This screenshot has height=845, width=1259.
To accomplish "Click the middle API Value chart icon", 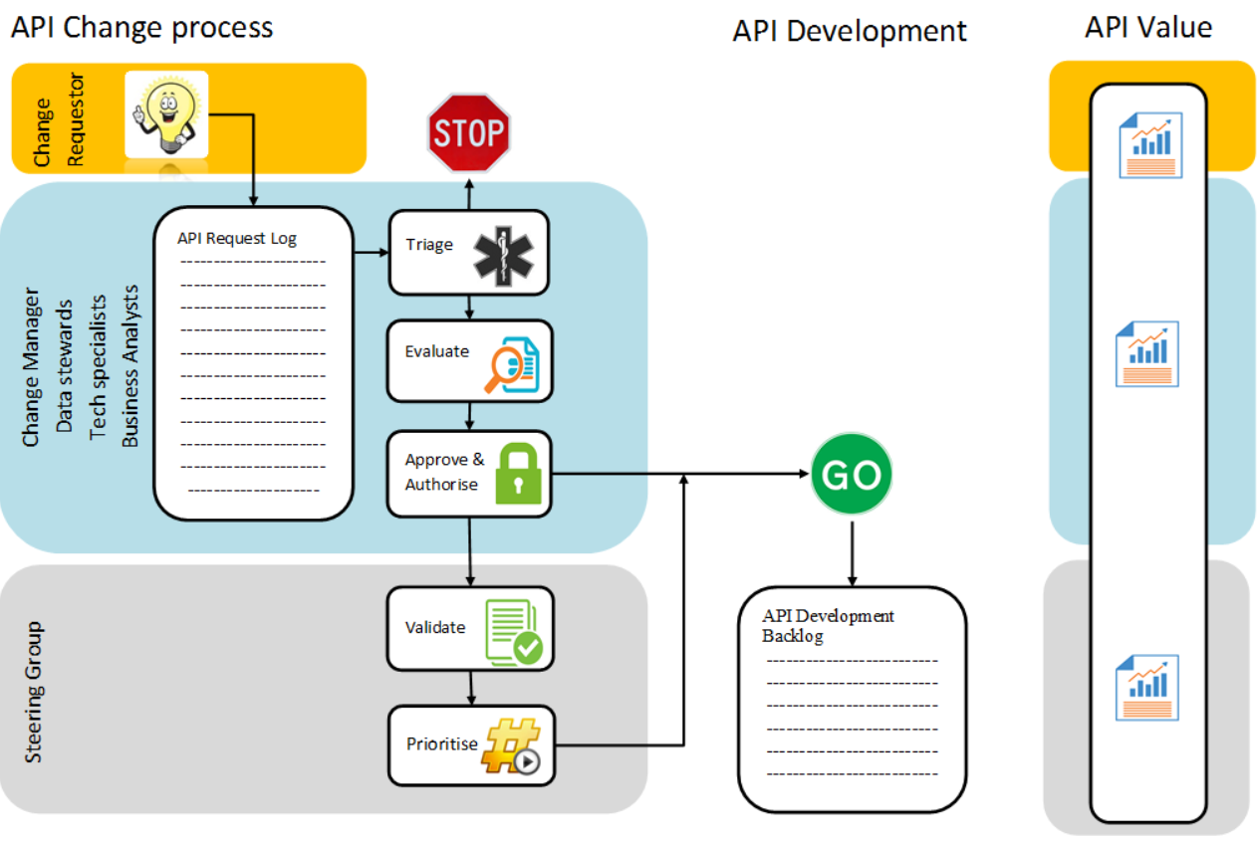I will click(1148, 353).
